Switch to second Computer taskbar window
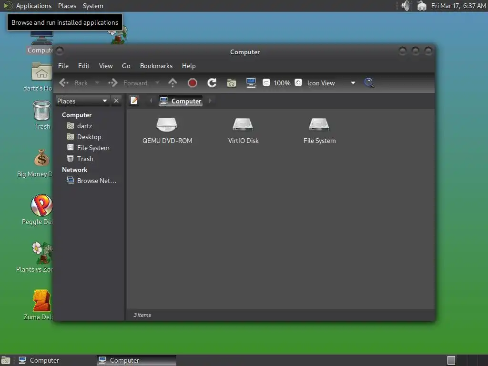 click(x=136, y=360)
